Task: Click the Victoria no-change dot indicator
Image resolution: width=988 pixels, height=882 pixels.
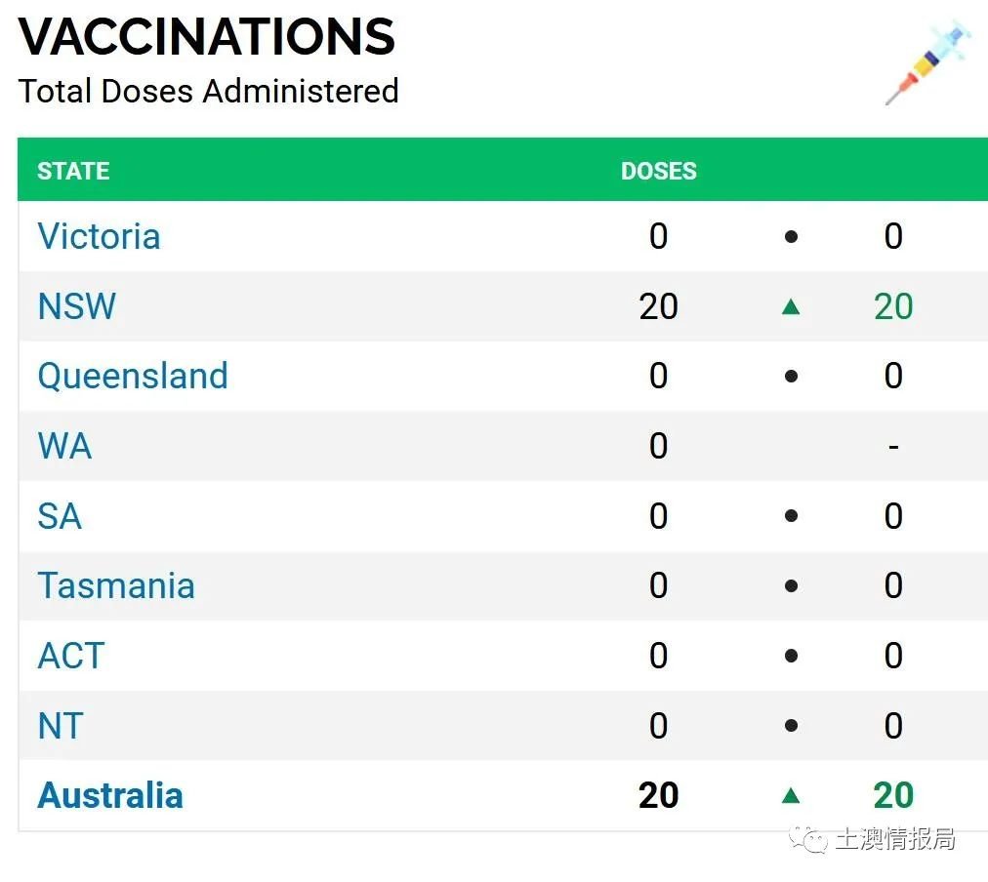Action: (792, 237)
